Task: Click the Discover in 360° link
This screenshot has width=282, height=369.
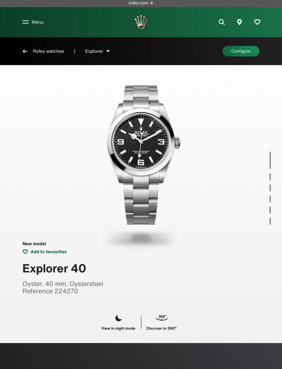Action: (x=161, y=328)
